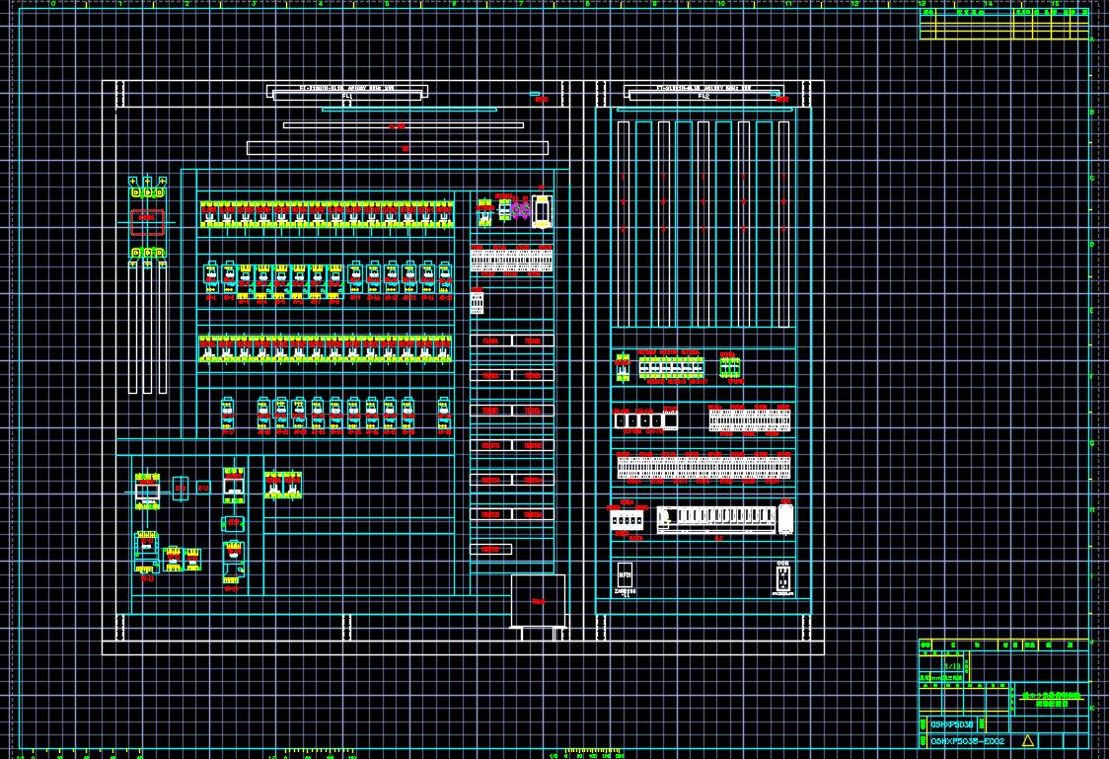Click the transformer box at bottom center

click(537, 601)
